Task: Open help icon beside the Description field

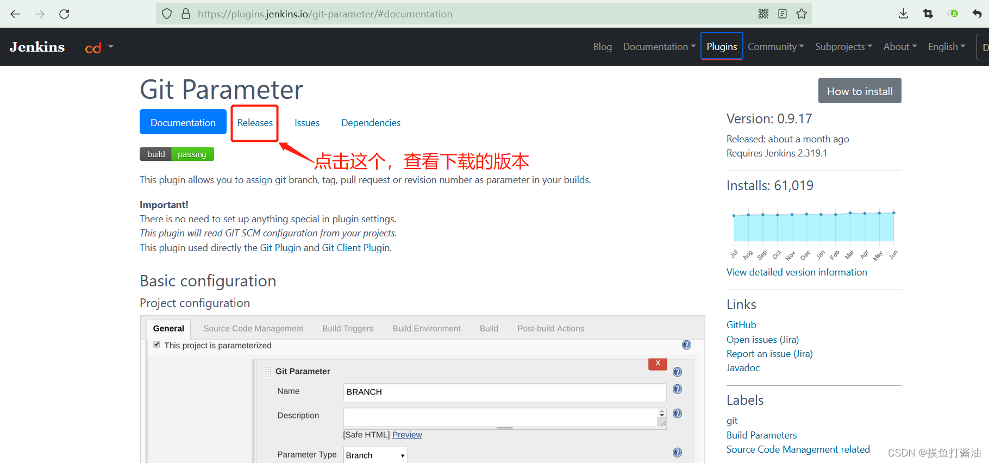Action: 677,414
